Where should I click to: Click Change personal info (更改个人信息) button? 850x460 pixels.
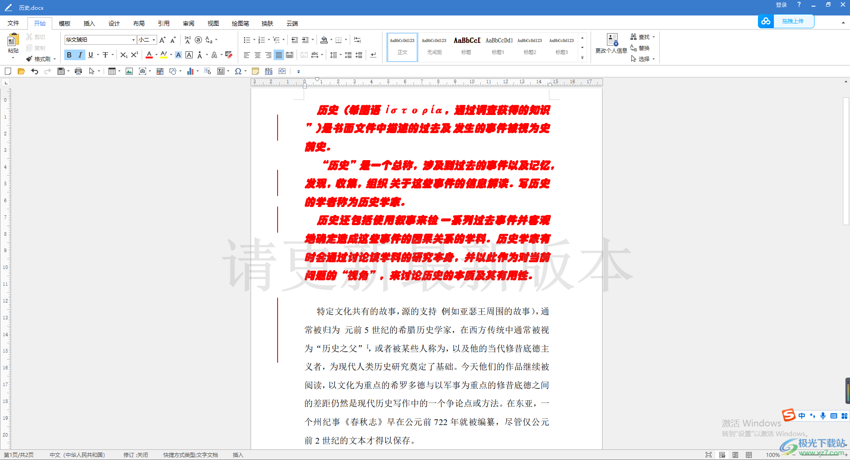pyautogui.click(x=611, y=43)
